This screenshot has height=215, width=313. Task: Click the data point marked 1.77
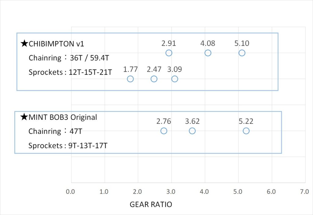(130, 79)
